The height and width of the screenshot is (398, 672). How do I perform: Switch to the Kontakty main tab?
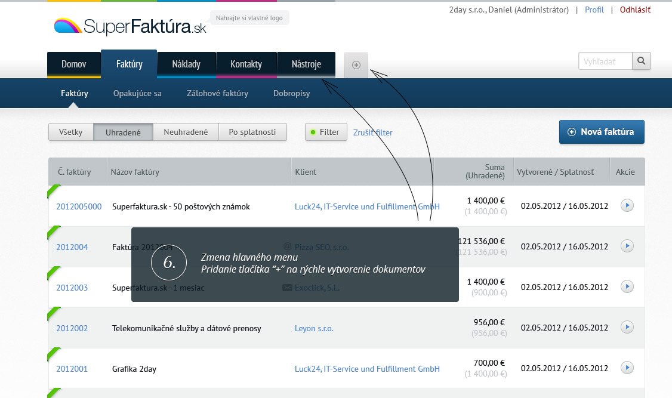click(x=246, y=64)
